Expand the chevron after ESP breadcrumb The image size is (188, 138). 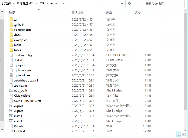click(x=47, y=3)
